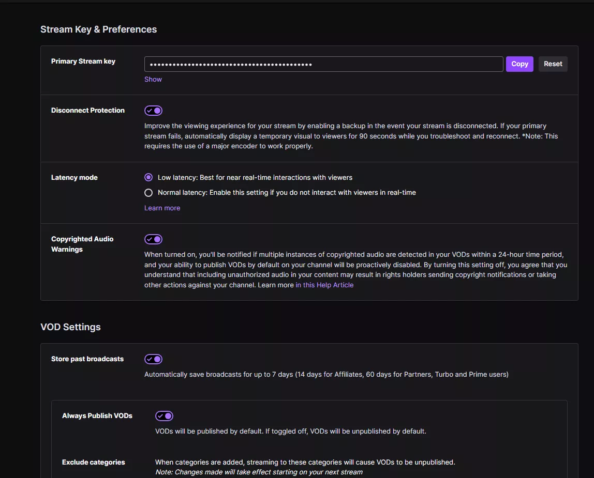Image resolution: width=594 pixels, height=478 pixels.
Task: Select Normal latency mode
Action: (x=148, y=192)
